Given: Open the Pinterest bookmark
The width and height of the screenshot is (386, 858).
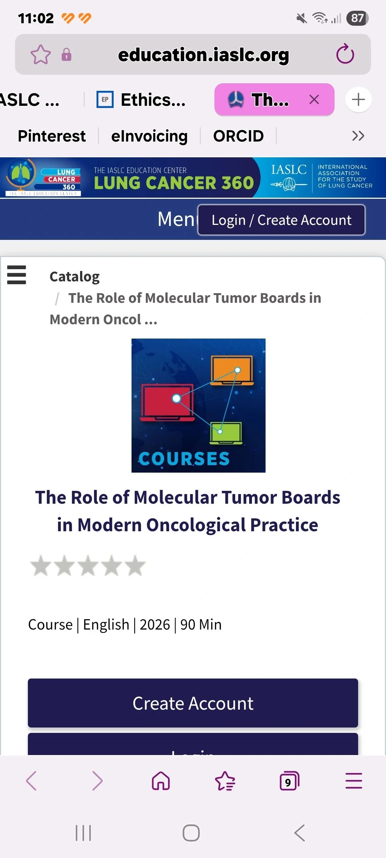Looking at the screenshot, I should 52,136.
